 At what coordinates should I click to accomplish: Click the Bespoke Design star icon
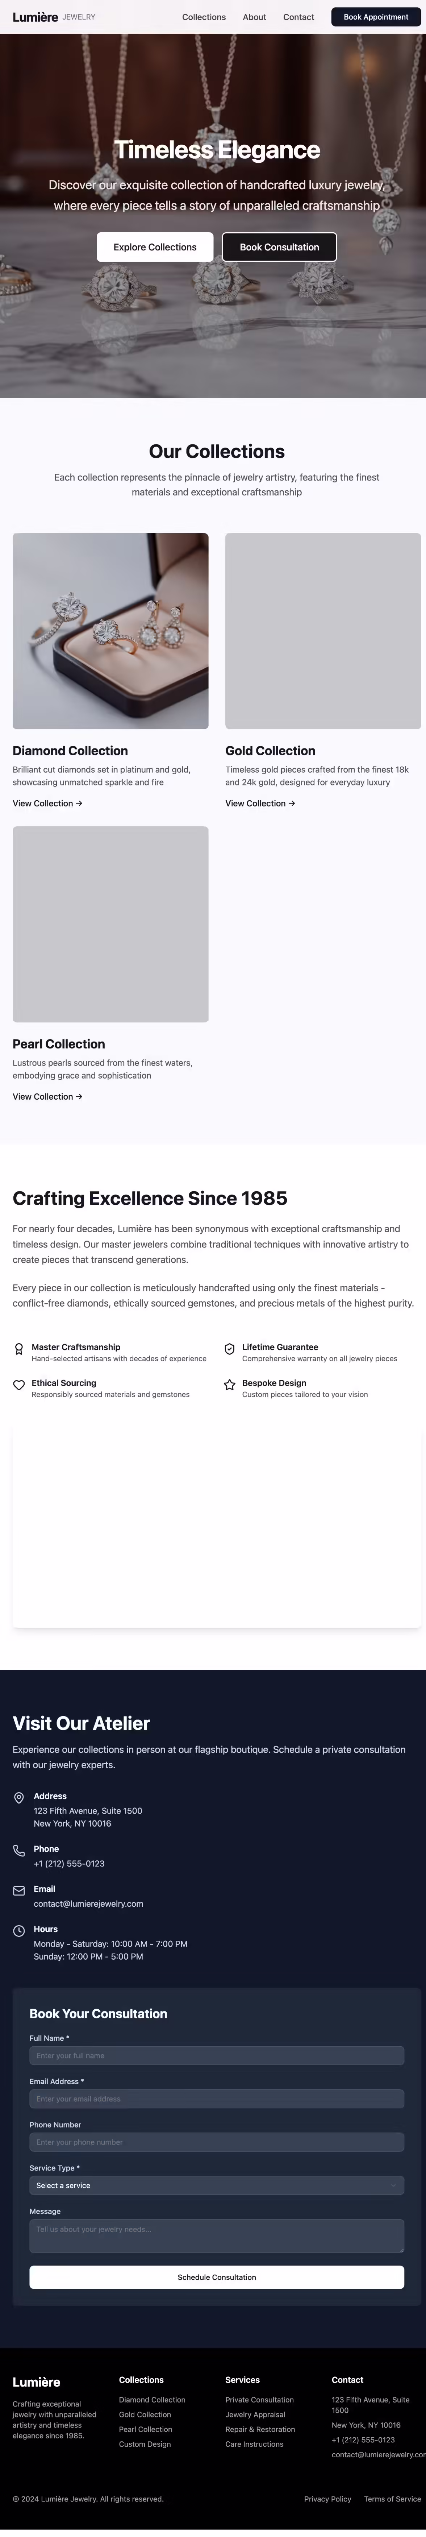[x=229, y=1385]
